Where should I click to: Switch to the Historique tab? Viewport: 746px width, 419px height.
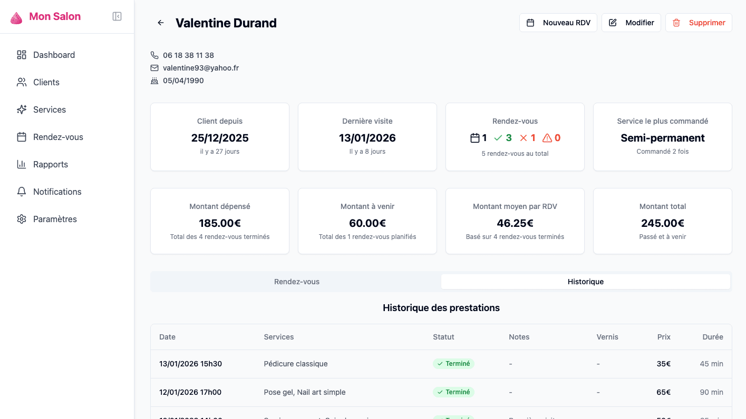tap(585, 282)
